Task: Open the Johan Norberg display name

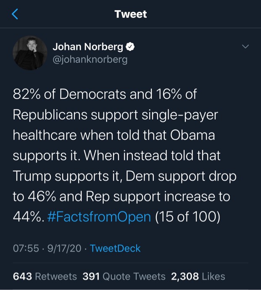Action: point(88,47)
